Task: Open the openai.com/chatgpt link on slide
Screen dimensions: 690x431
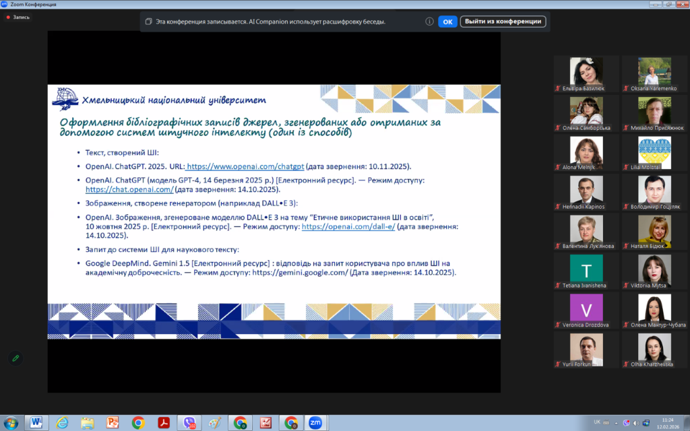Action: click(x=246, y=166)
